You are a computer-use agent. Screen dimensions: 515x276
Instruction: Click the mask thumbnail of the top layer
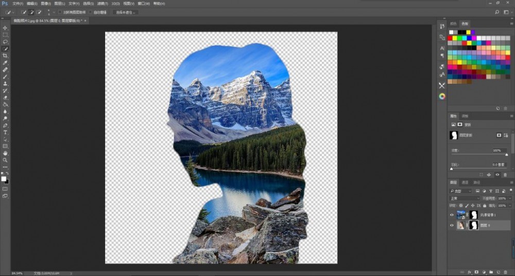click(x=473, y=215)
